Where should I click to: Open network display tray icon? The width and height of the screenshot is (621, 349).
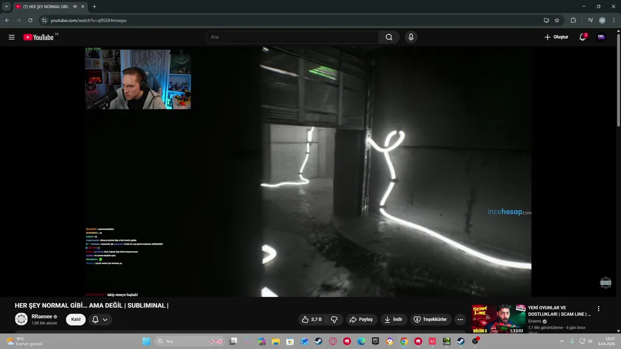[582, 341]
